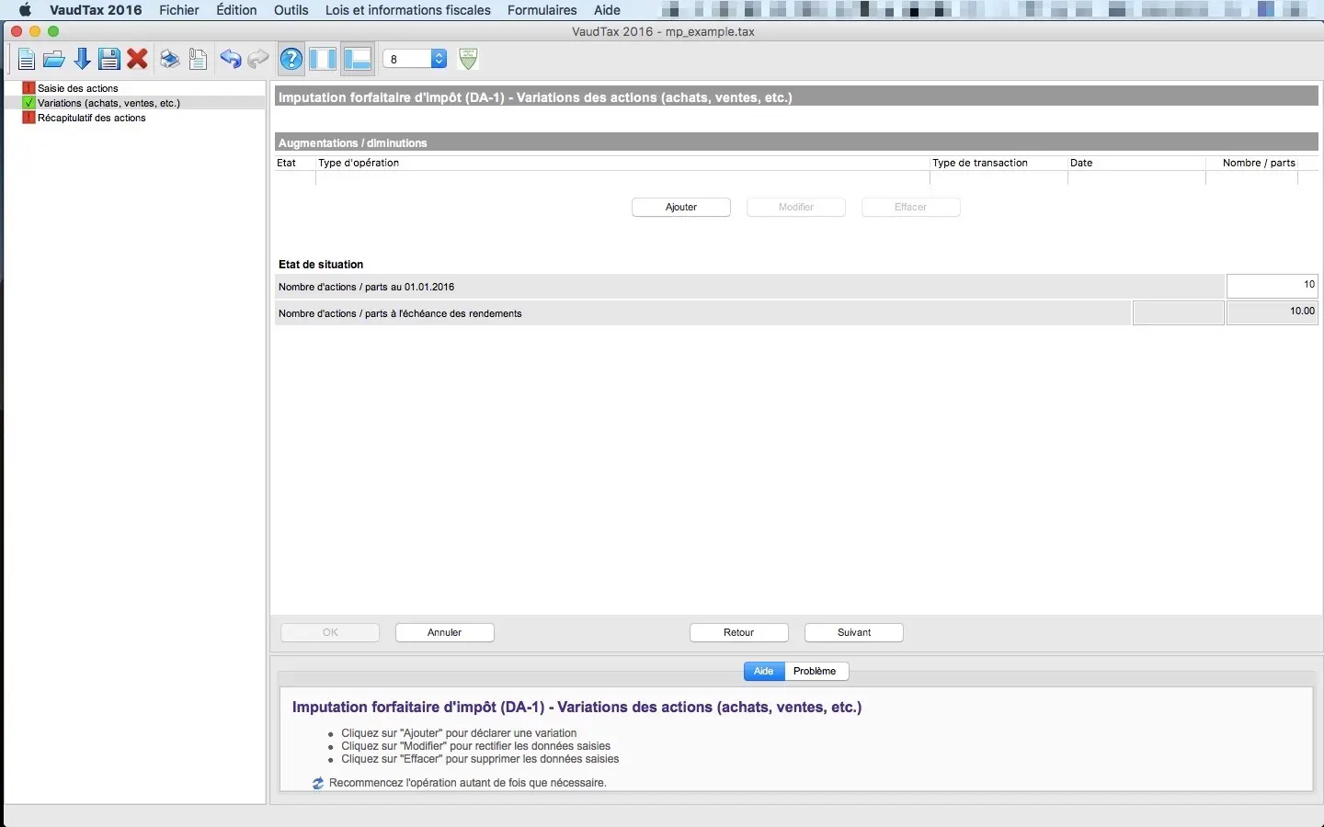This screenshot has height=827, width=1324.
Task: Select Saisie des actions in the navigation tree
Action: (x=78, y=88)
